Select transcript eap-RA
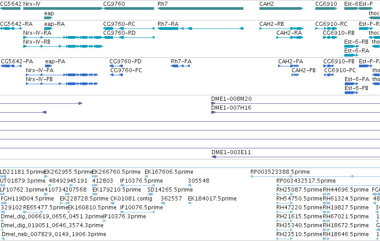Screen dimensions: 380x241 point(54,24)
